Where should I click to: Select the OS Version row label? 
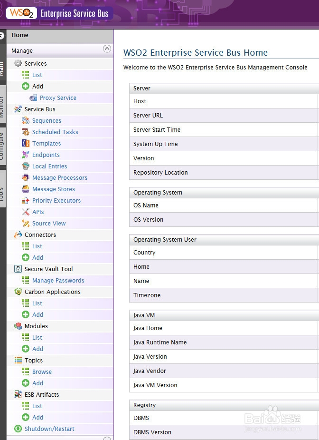pyautogui.click(x=148, y=220)
